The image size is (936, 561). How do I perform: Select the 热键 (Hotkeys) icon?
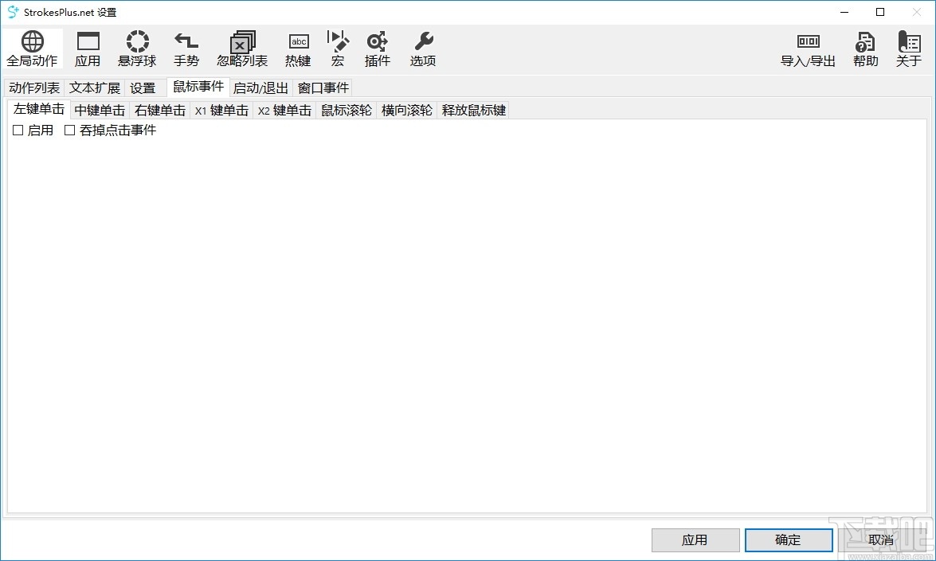(x=297, y=48)
